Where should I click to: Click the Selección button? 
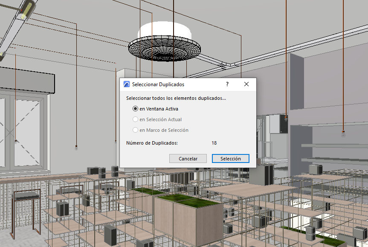point(230,159)
